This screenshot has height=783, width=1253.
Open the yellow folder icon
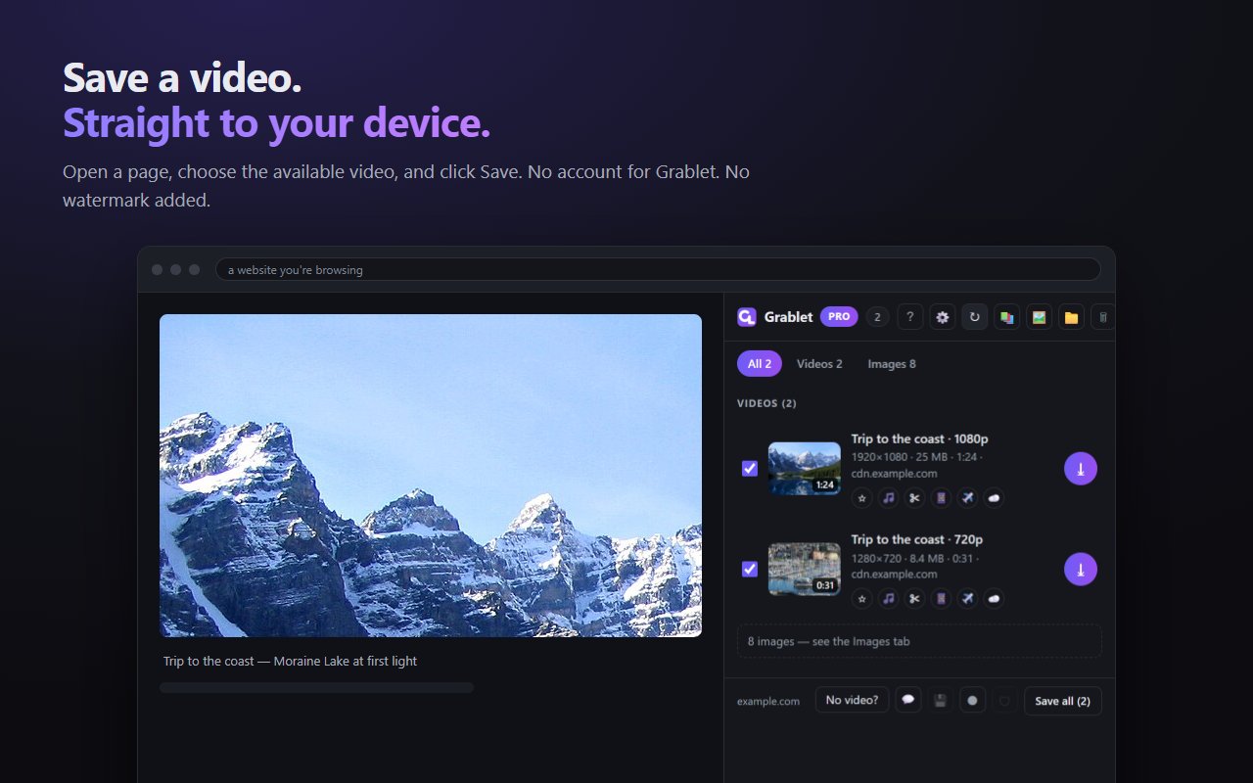1071,316
